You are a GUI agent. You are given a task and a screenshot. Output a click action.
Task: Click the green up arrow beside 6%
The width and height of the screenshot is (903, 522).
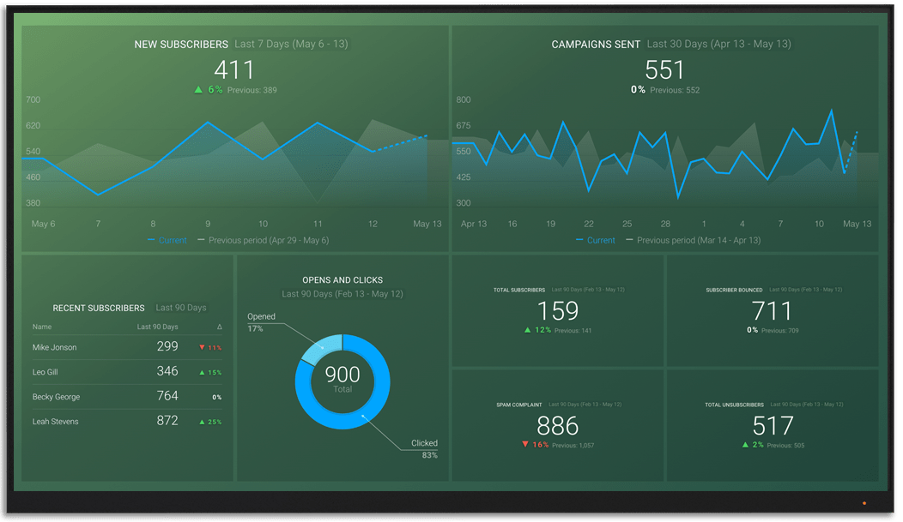click(x=198, y=89)
